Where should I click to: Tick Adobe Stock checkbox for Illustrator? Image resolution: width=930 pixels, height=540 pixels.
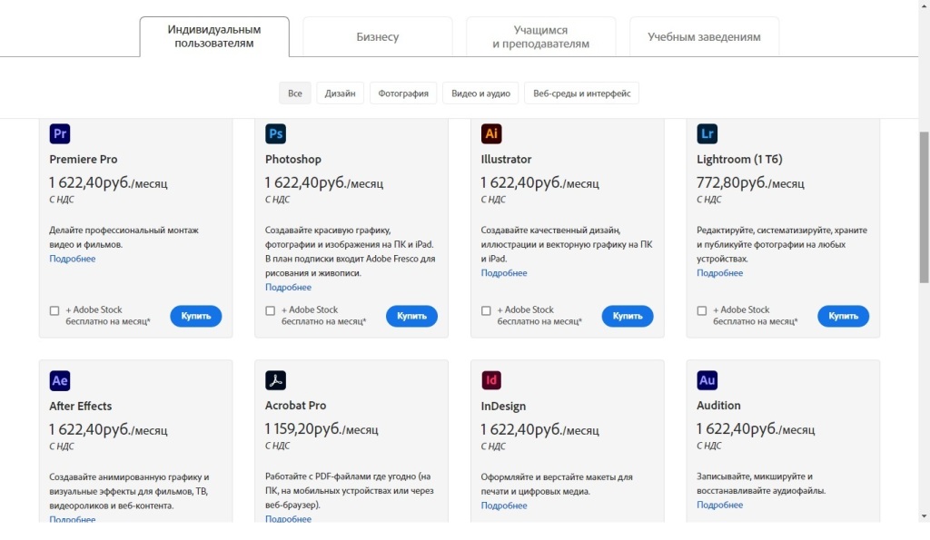[x=486, y=311]
